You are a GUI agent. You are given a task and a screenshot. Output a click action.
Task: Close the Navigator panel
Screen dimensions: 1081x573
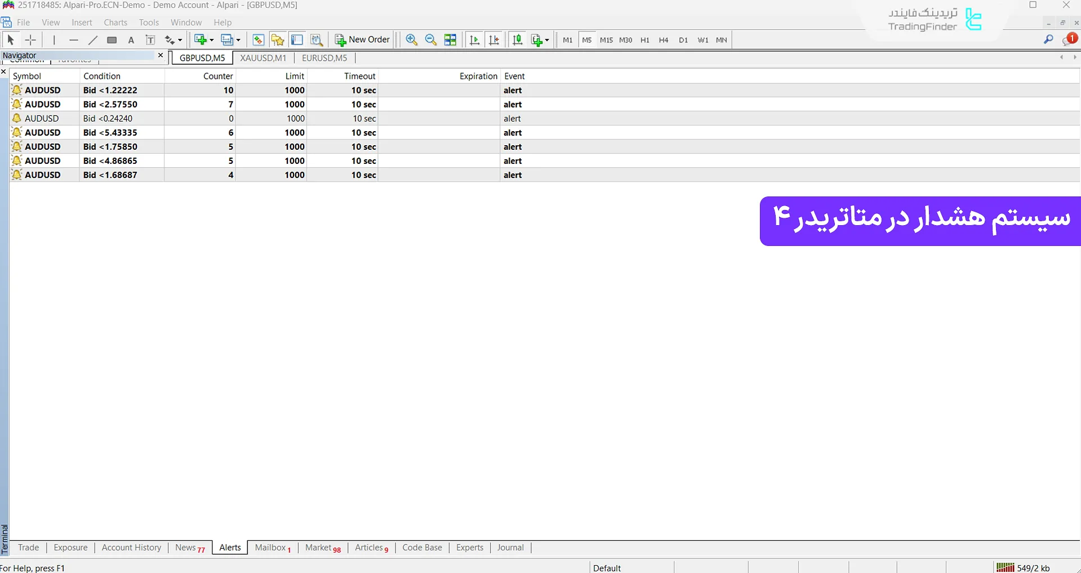161,55
